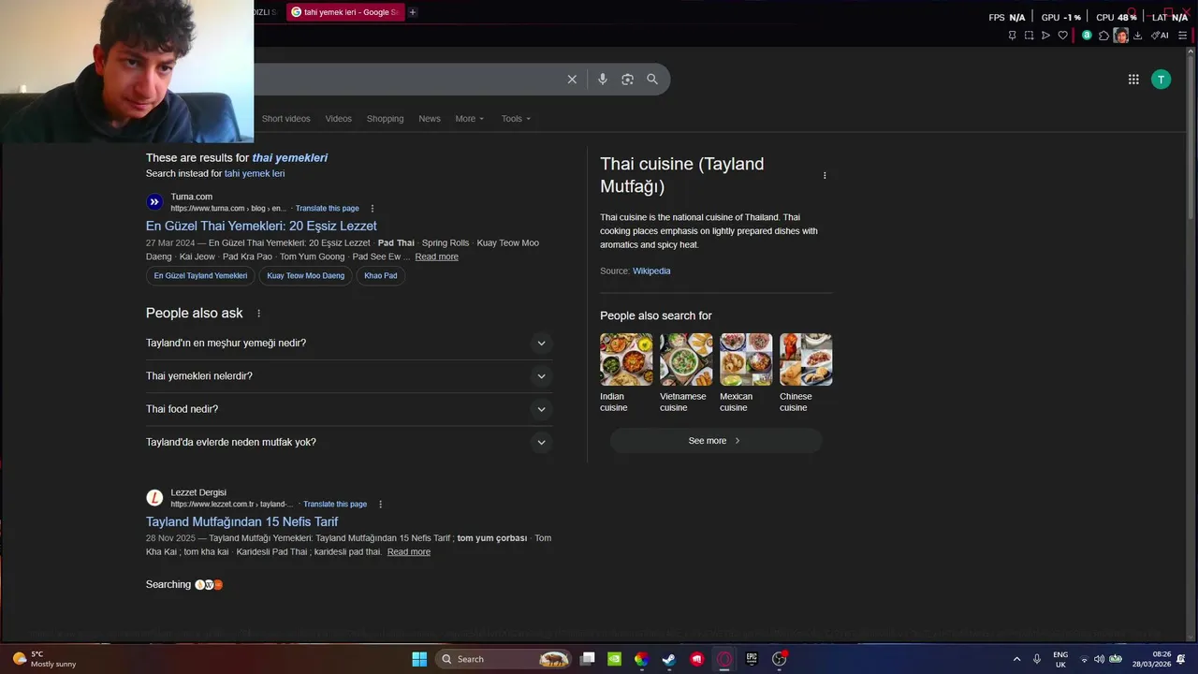Open the weather widget showing 5°C

coord(45,659)
